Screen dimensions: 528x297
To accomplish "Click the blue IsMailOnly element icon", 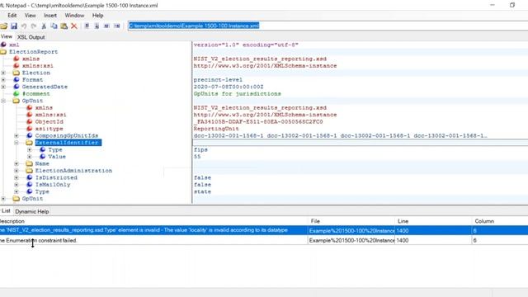I will [x=30, y=185].
